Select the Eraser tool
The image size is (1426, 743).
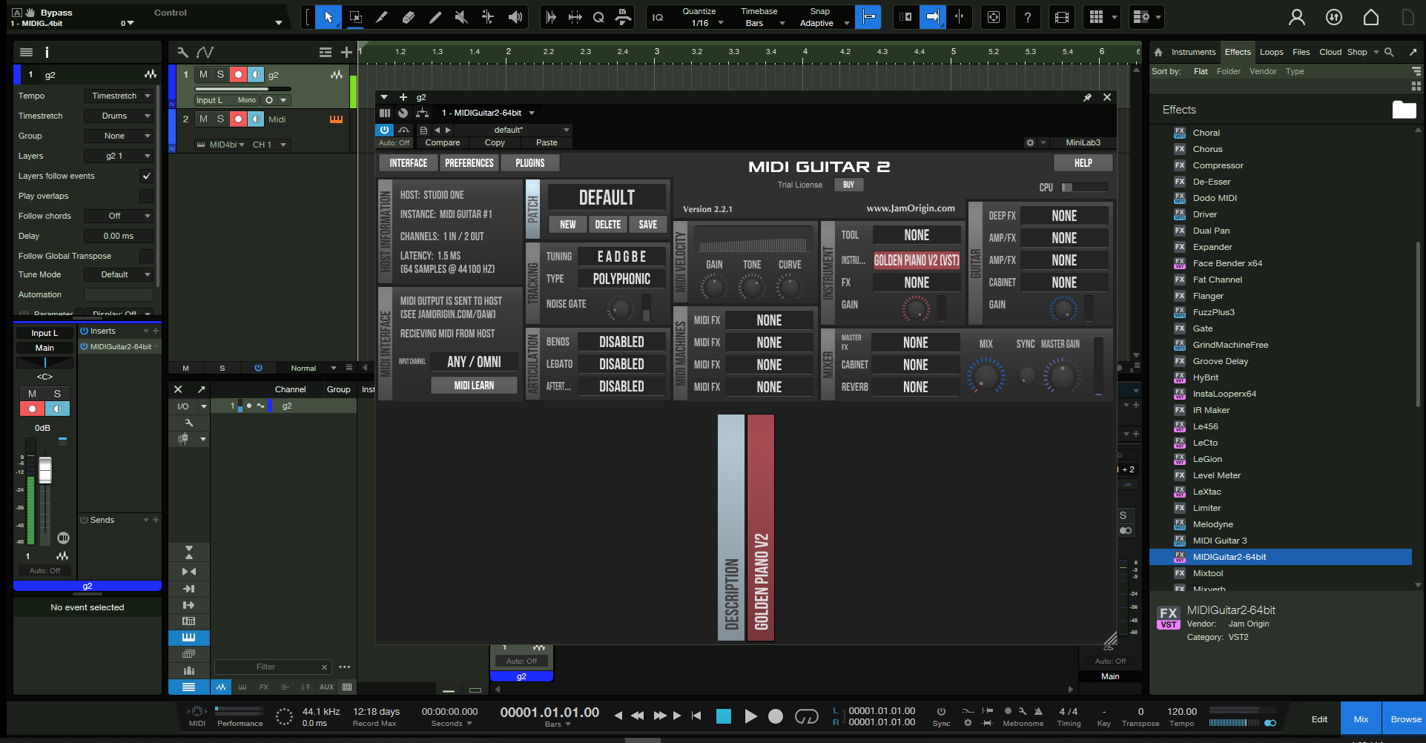coord(409,17)
